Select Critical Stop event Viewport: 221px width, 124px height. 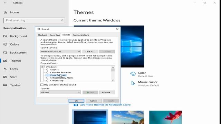[57, 81]
